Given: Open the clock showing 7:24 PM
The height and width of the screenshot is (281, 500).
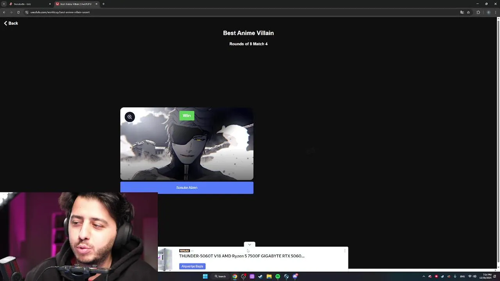Looking at the screenshot, I should pos(486,276).
